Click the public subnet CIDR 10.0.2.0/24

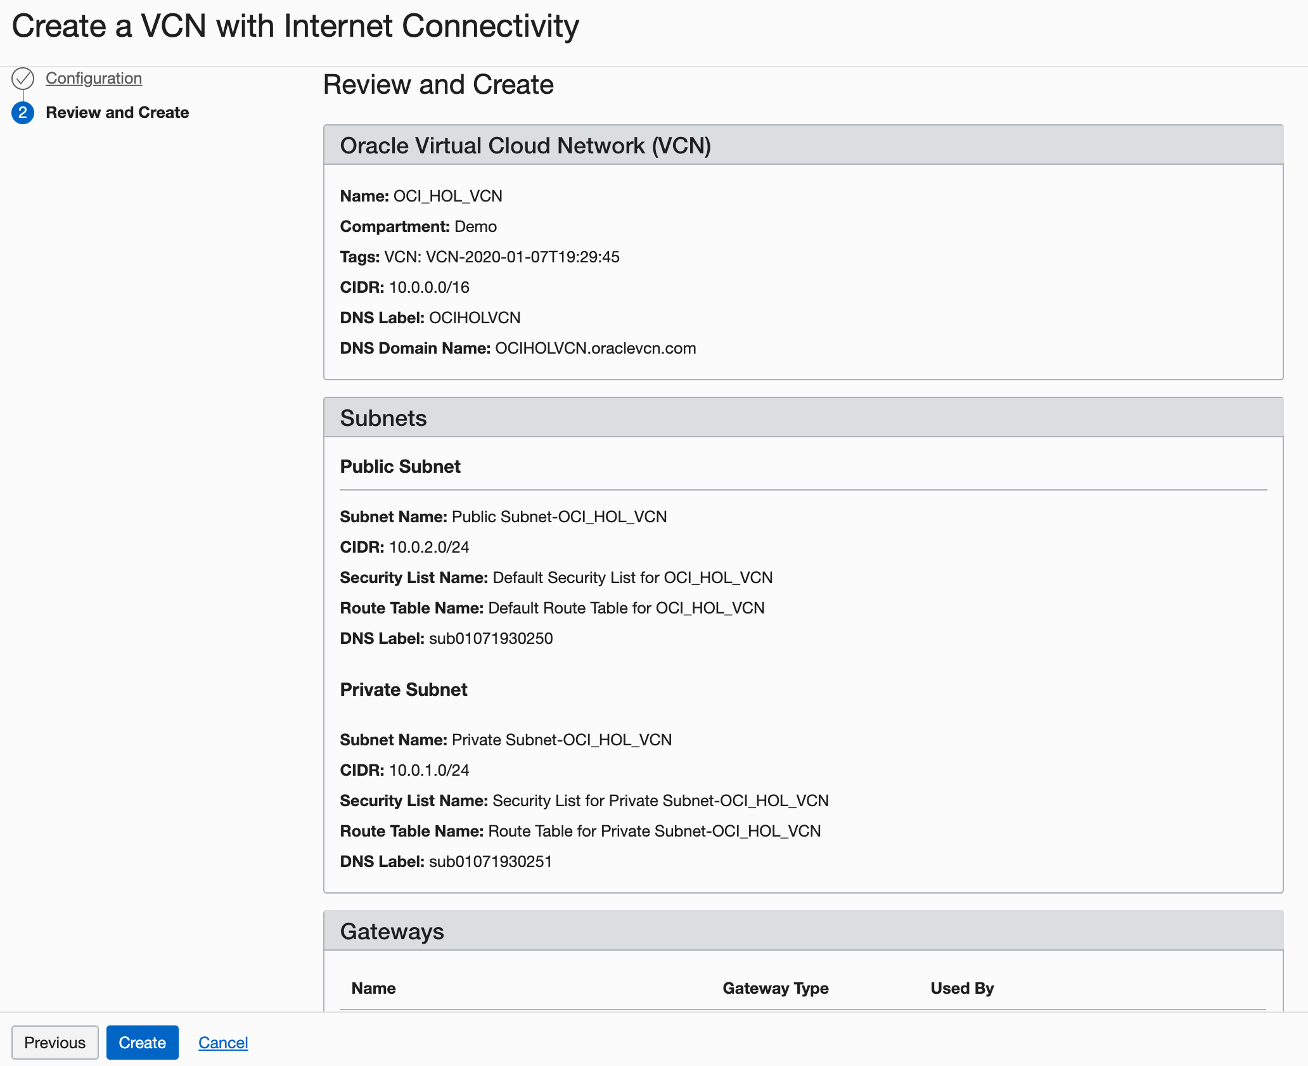[x=429, y=548]
